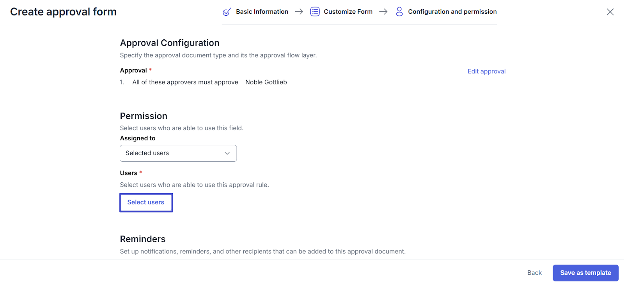Image resolution: width=624 pixels, height=286 pixels.
Task: Click the Basic Information checkmark icon
Action: point(227,12)
